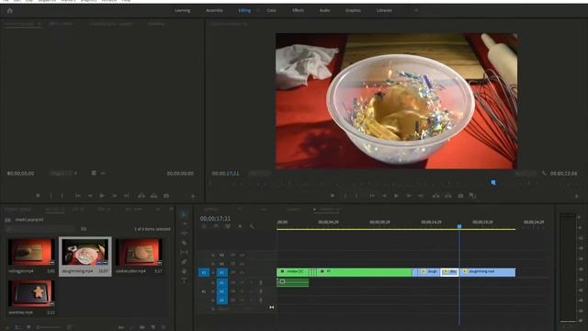Toggle V3 track output eye

pos(242,256)
